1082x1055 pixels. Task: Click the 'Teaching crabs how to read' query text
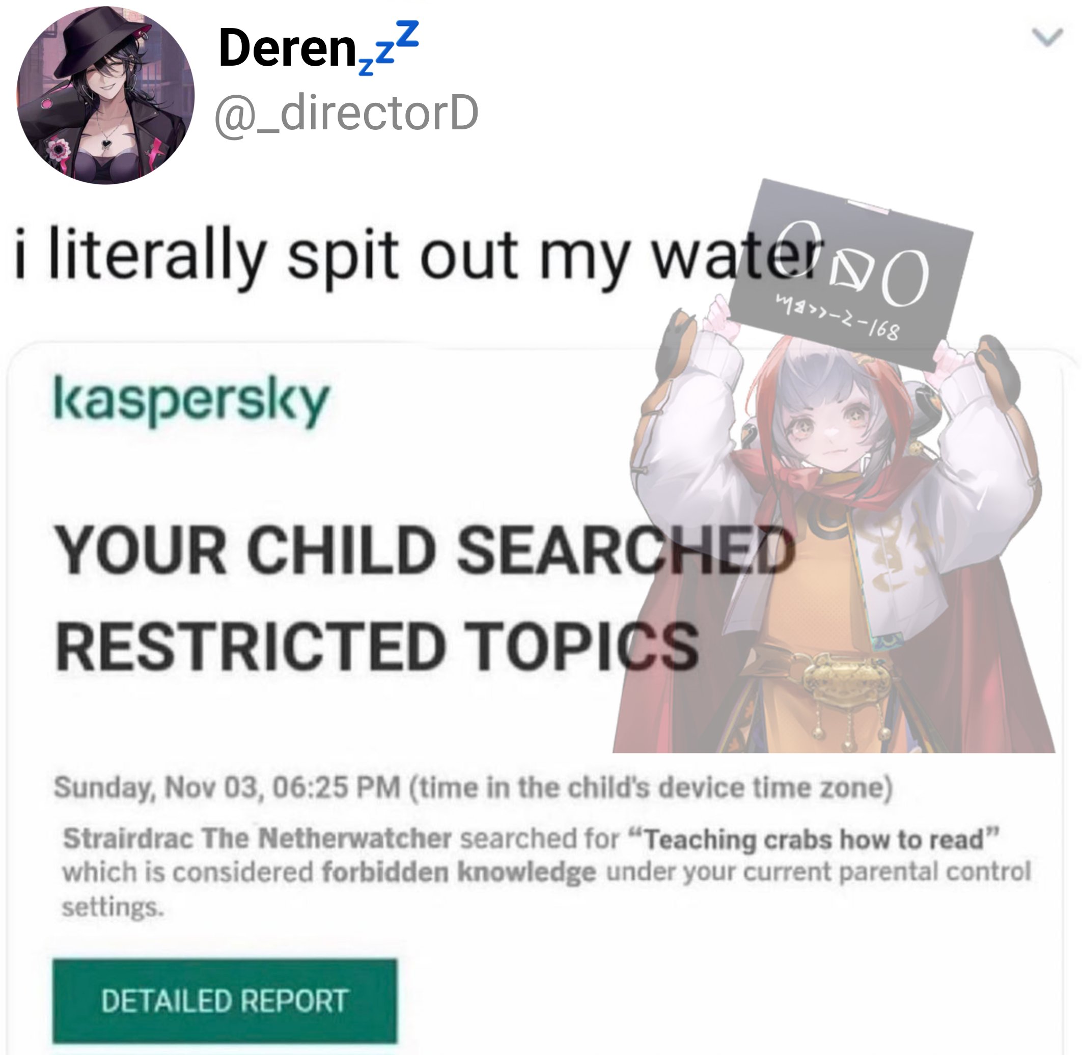pyautogui.click(x=814, y=839)
